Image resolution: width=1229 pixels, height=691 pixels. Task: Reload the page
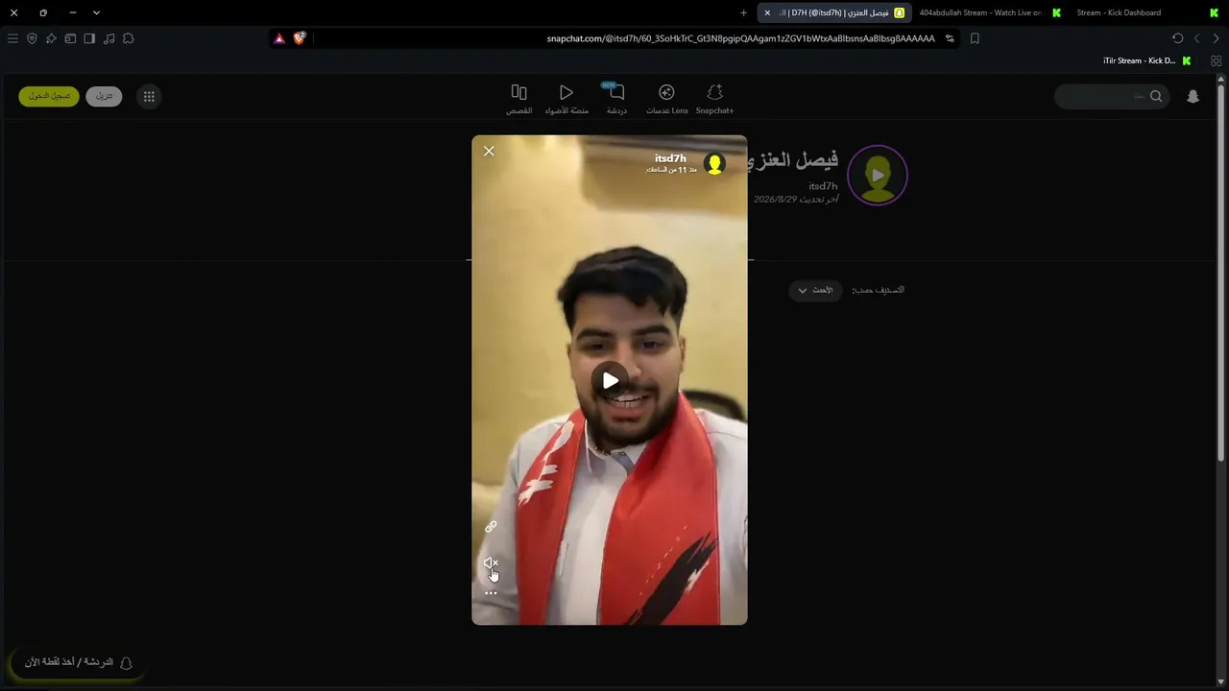coord(1178,38)
